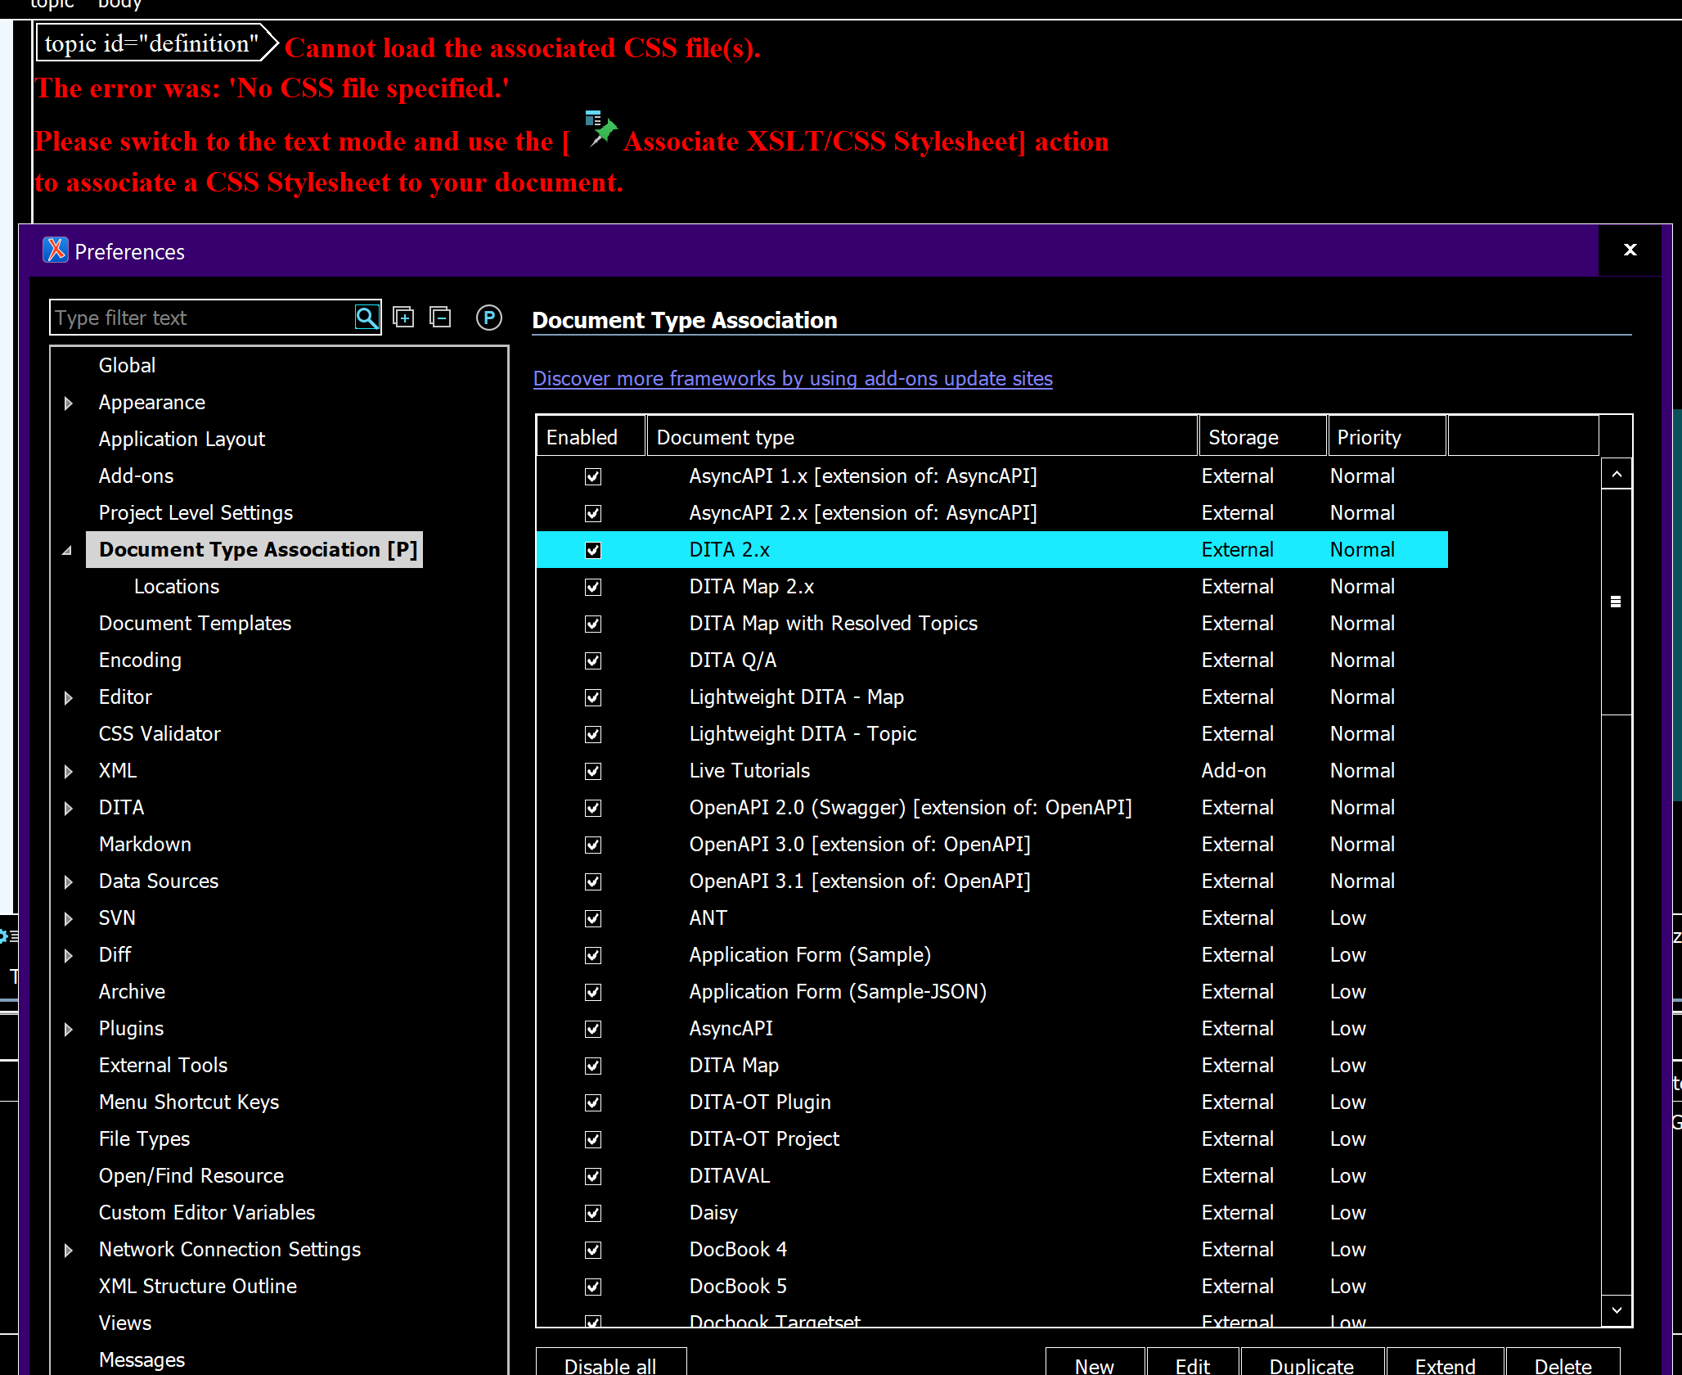Image resolution: width=1682 pixels, height=1375 pixels.
Task: Toggle Lightweight DITA - Map checkbox
Action: coord(593,697)
